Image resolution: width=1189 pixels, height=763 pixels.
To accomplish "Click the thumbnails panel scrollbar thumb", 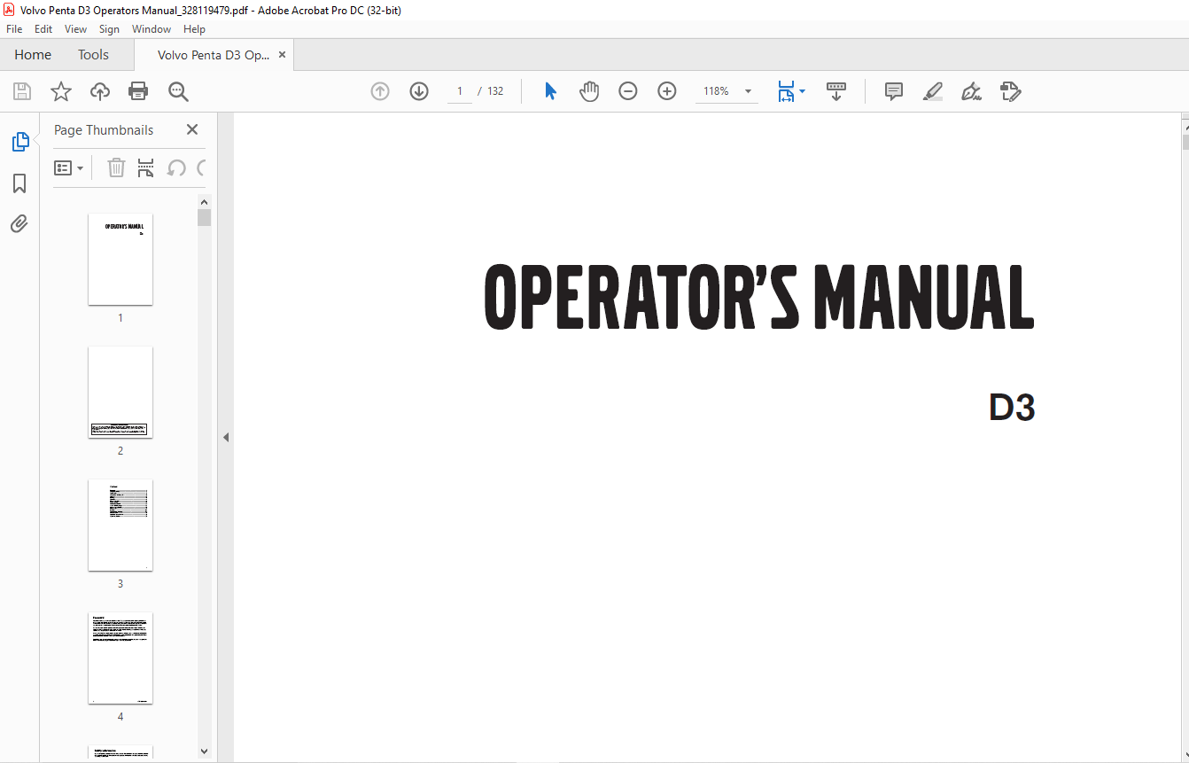I will 205,218.
